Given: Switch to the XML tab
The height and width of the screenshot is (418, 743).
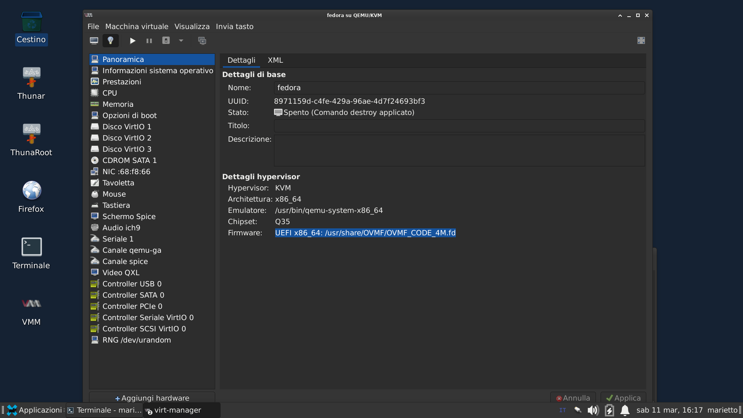Looking at the screenshot, I should click(276, 60).
